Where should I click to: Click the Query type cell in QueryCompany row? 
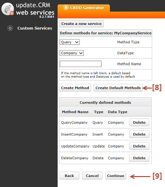[x=98, y=123]
